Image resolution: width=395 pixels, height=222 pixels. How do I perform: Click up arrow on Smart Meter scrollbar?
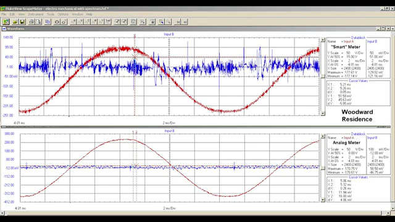323,39
